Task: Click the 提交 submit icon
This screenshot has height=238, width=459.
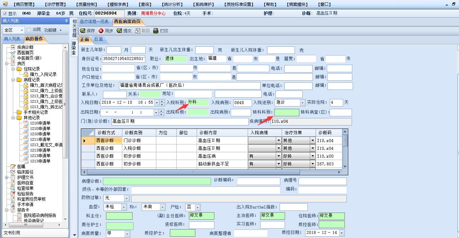Action: pyautogui.click(x=119, y=31)
